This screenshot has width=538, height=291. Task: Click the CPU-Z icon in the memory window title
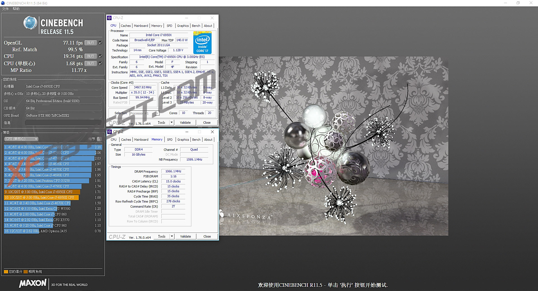coord(110,132)
